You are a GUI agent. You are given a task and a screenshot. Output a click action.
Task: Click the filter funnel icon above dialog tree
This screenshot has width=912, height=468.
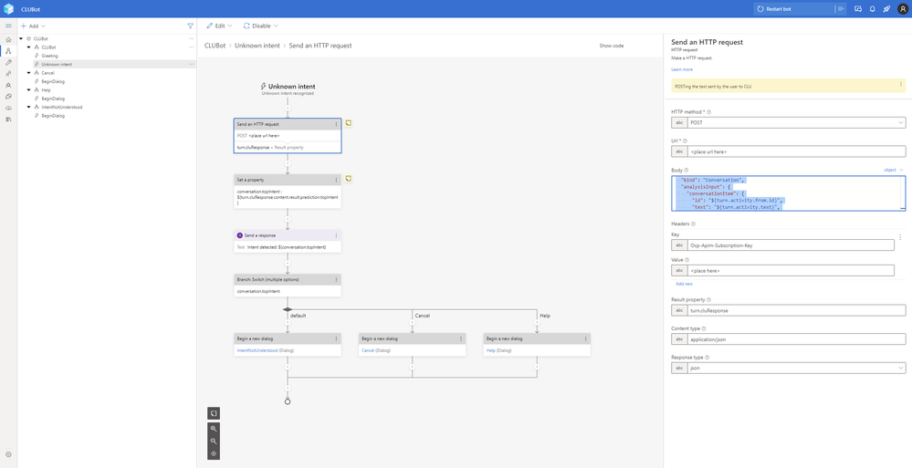(190, 26)
